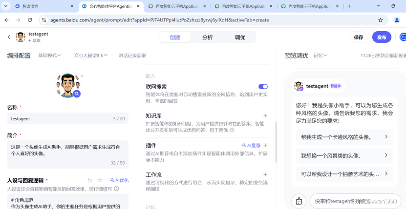
Task: Click the testagent avatar image in editor
Action: (x=68, y=85)
